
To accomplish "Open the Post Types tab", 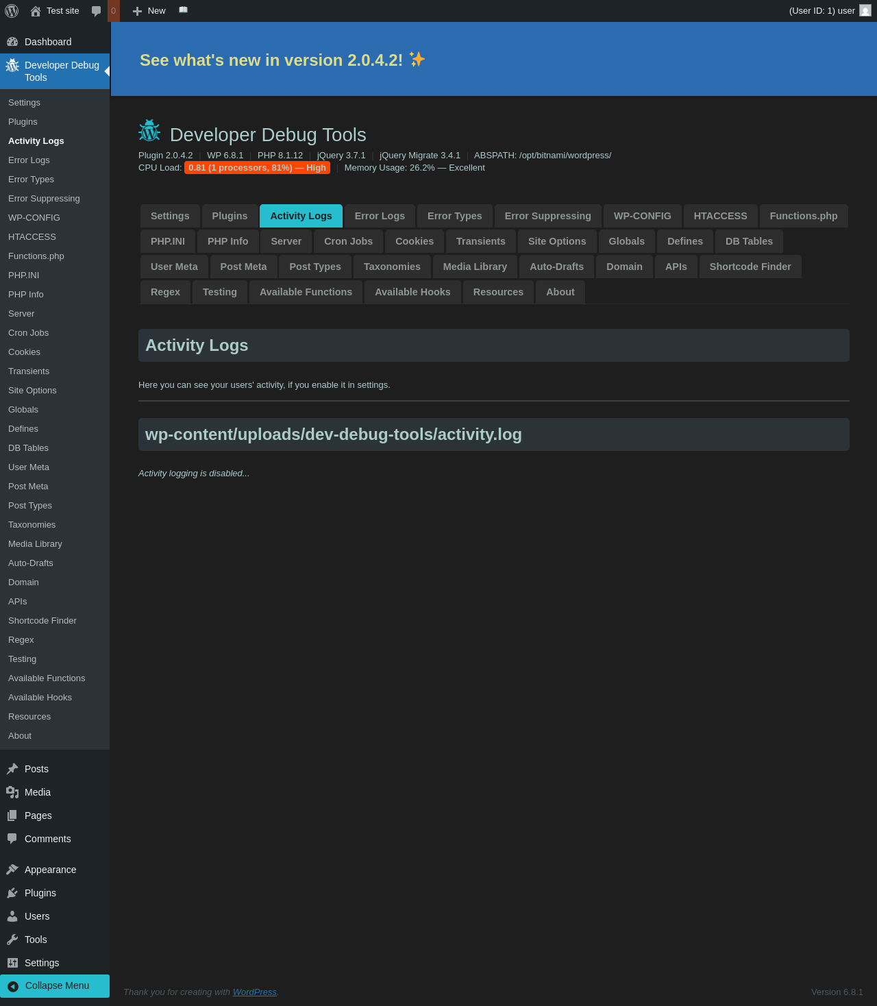I will [315, 267].
